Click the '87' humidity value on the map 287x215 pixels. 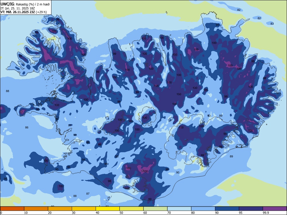tap(88, 193)
